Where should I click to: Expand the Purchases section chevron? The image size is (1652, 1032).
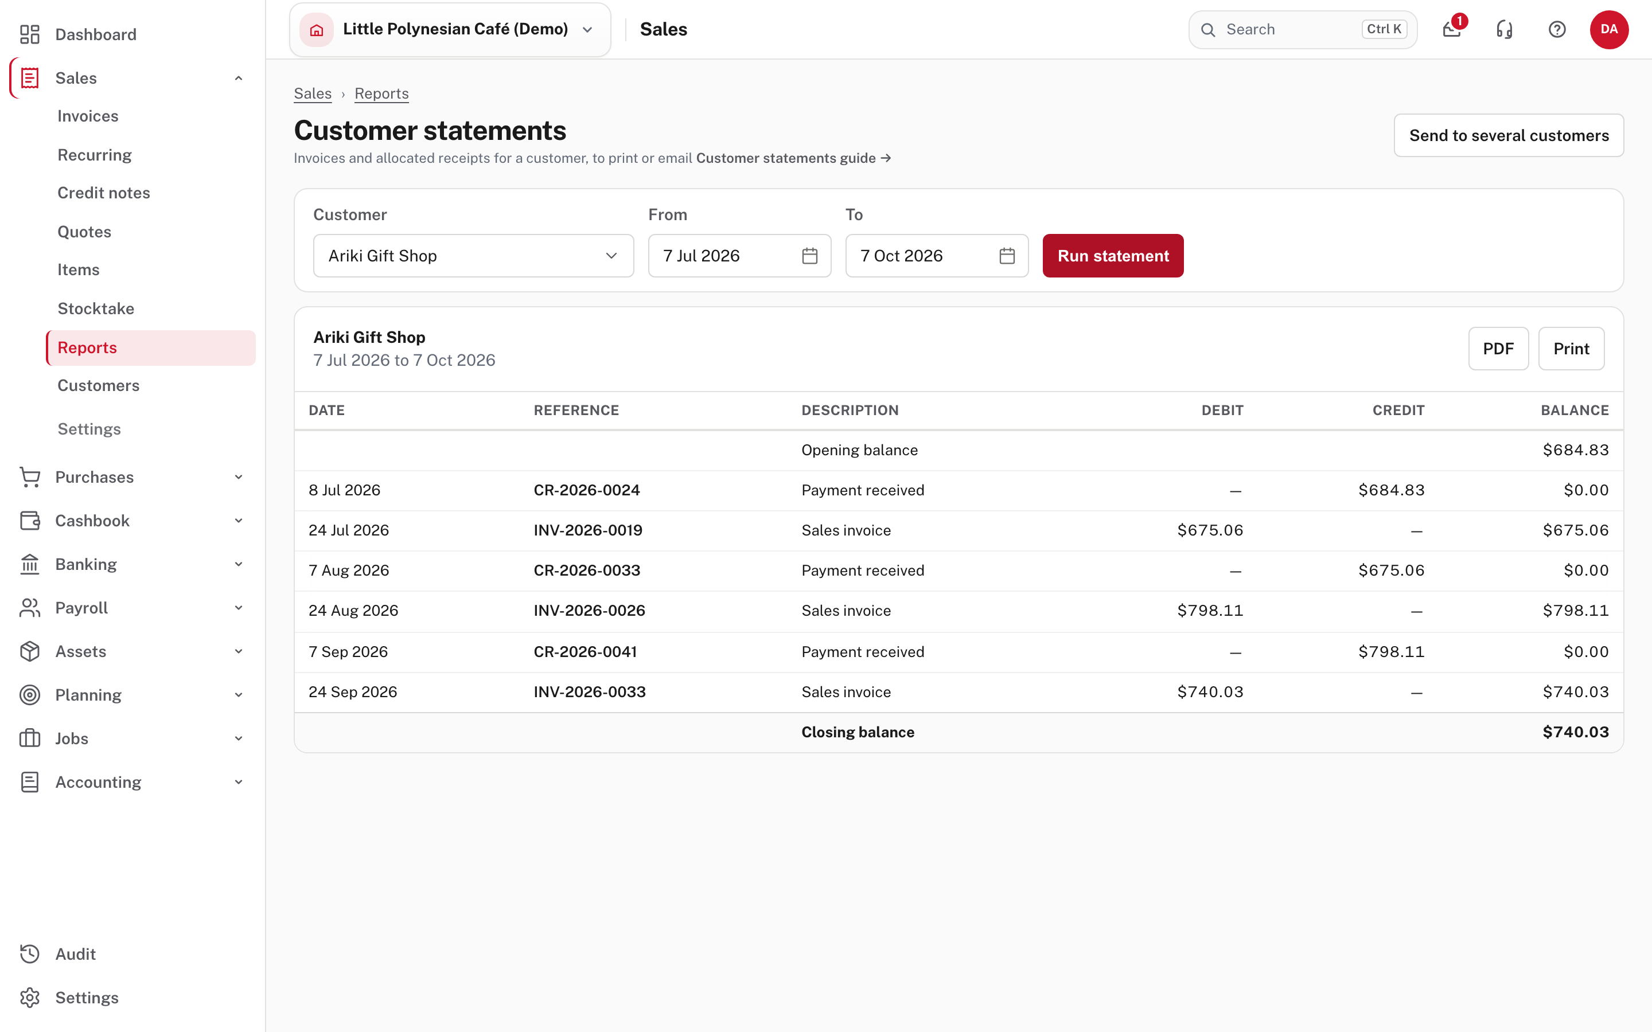pyautogui.click(x=238, y=477)
